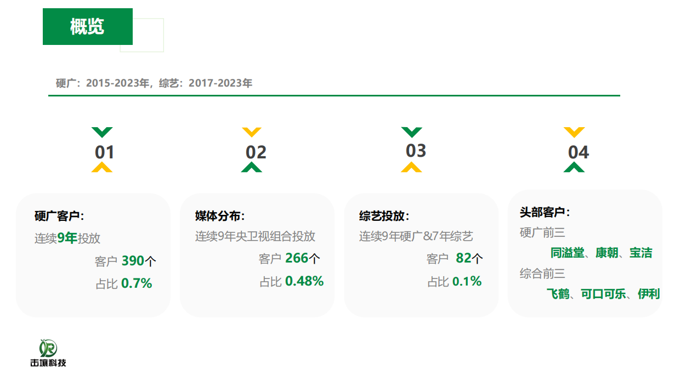The image size is (680, 382).
Task: Click the green chevron above number 03
Action: pos(412,132)
